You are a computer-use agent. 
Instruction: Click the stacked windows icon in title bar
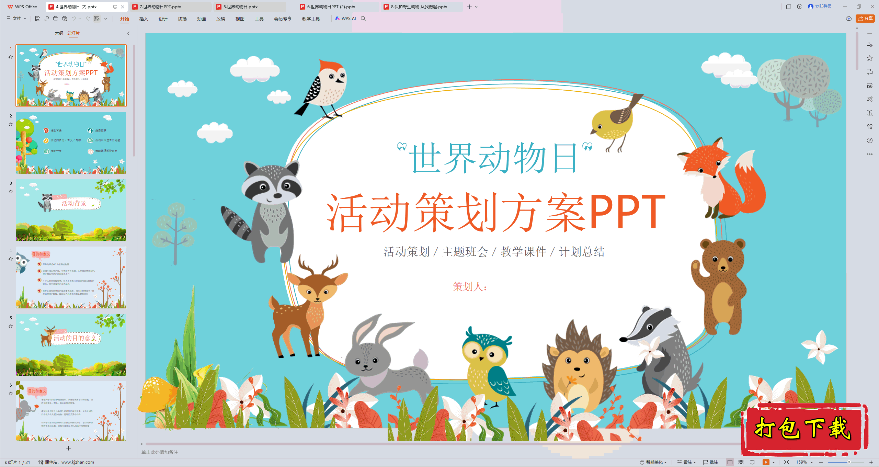pyautogui.click(x=789, y=7)
